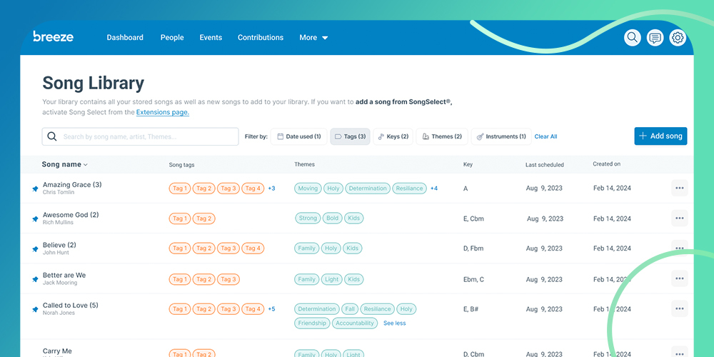Click Bold theme chip on Awesome God
The image size is (714, 357).
point(333,218)
